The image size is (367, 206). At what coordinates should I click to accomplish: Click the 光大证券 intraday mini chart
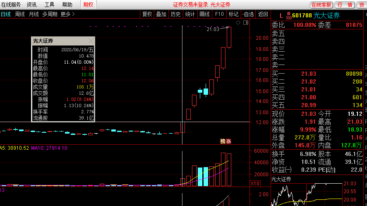pyautogui.click(x=307, y=194)
